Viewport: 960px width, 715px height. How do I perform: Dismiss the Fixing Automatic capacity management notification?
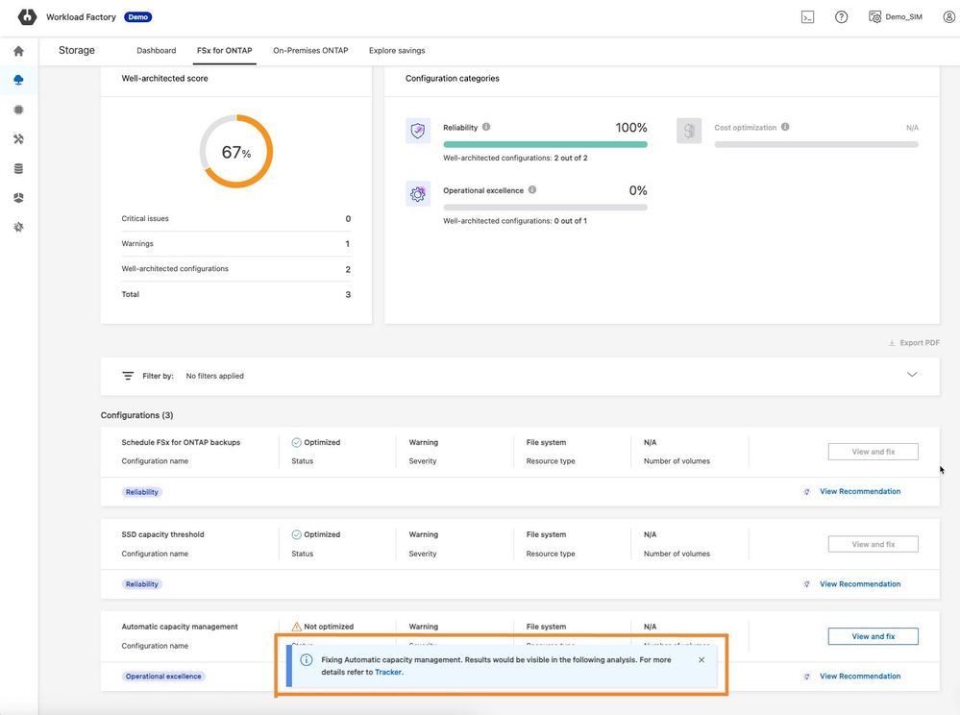[x=702, y=660]
